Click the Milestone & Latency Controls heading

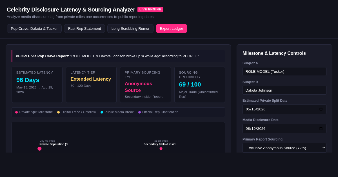[274, 53]
